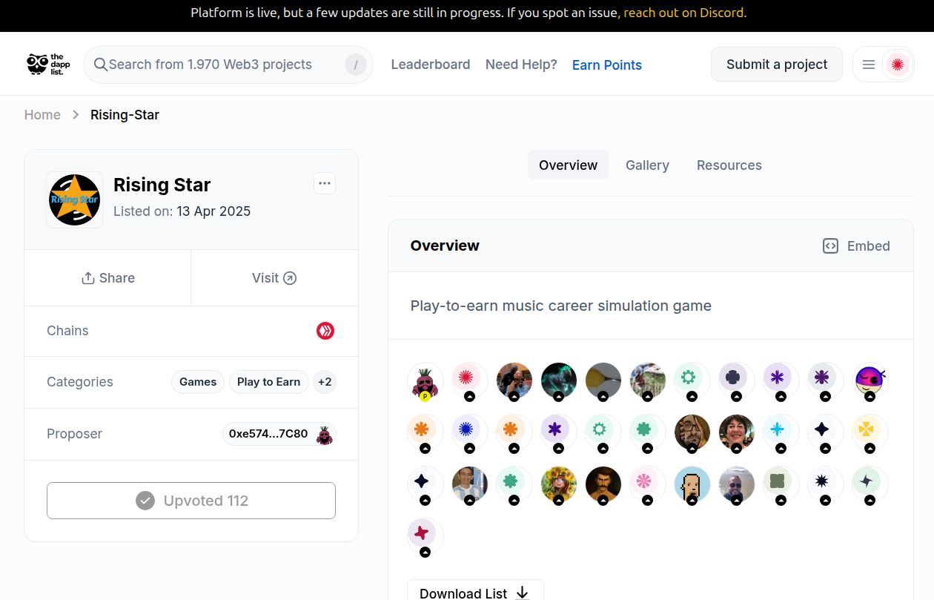Click the Embed button label
Screen dimensions: 934x600
point(869,246)
